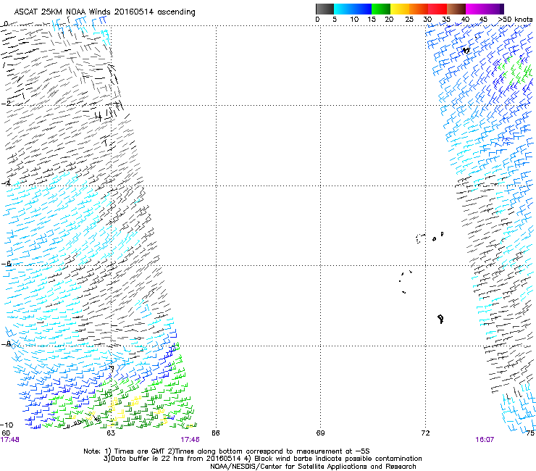Select the red 30-35 knots color band

click(x=437, y=9)
